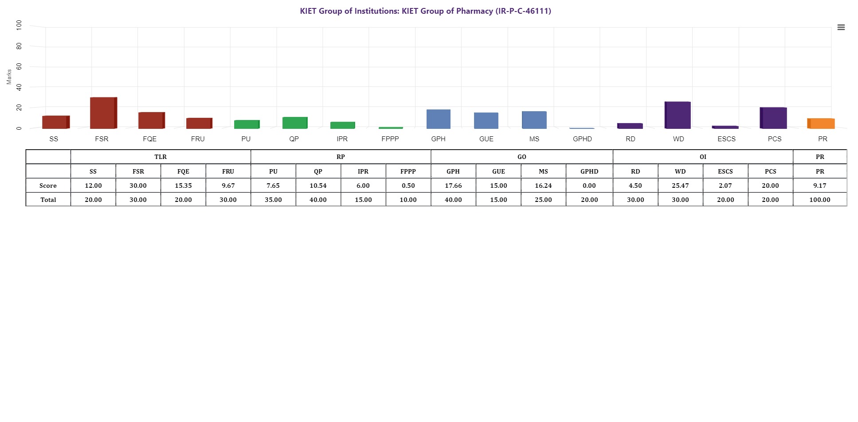This screenshot has height=422, width=858.
Task: Click the FPPP axis label
Action: (390, 139)
